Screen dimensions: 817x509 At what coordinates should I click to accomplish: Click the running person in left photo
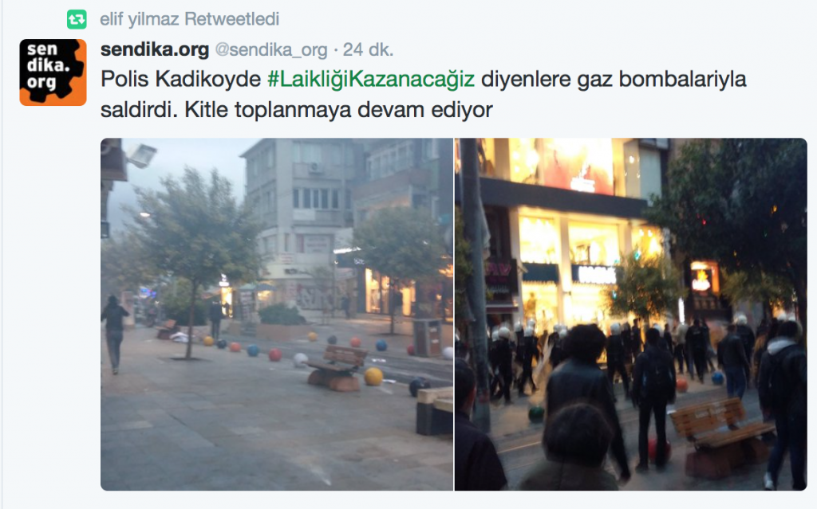114,334
